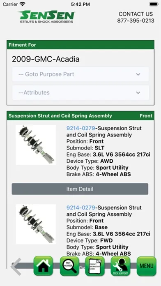Image resolution: width=161 pixels, height=286 pixels.
Task: Go back using the left arrow
Action: pyautogui.click(x=16, y=267)
